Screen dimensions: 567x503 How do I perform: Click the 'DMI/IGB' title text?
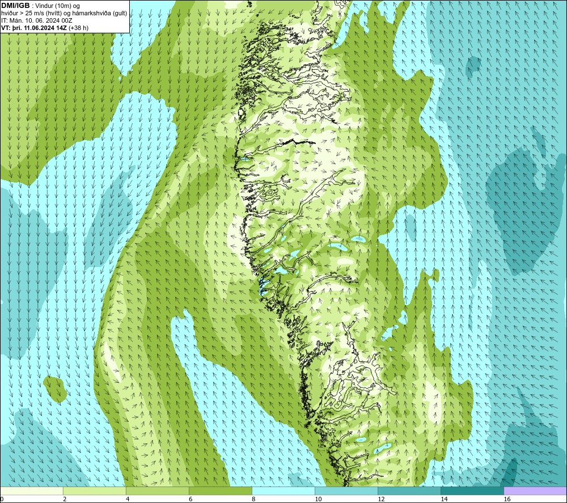click(15, 6)
